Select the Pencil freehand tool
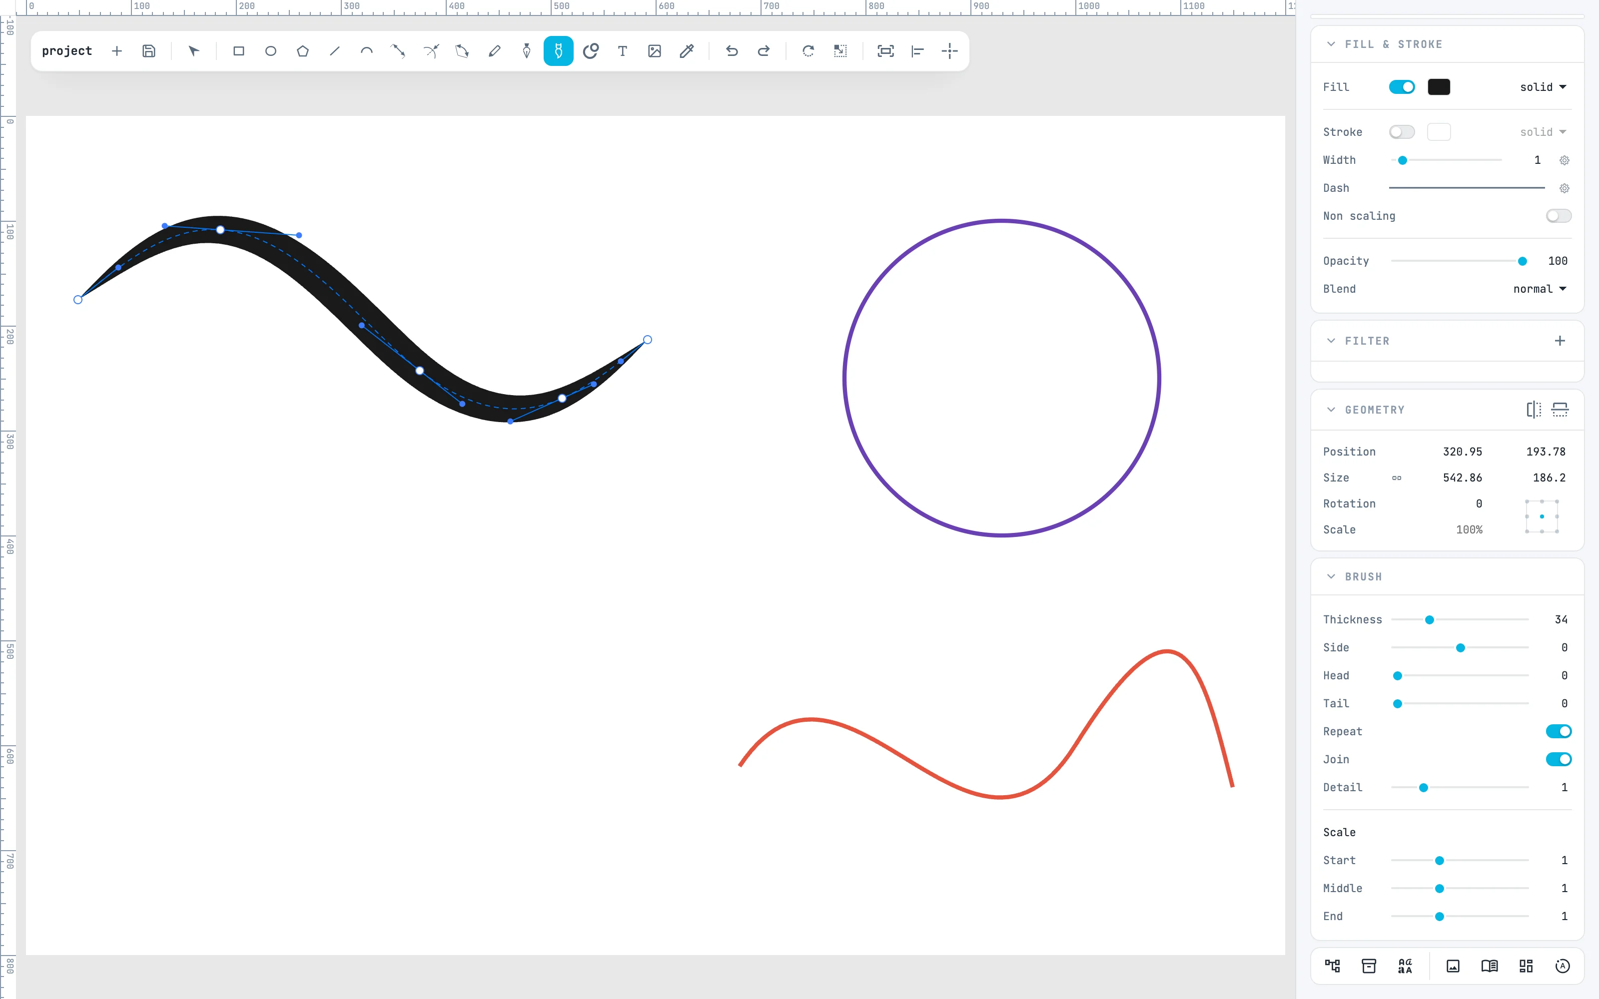The width and height of the screenshot is (1599, 999). pyautogui.click(x=494, y=51)
